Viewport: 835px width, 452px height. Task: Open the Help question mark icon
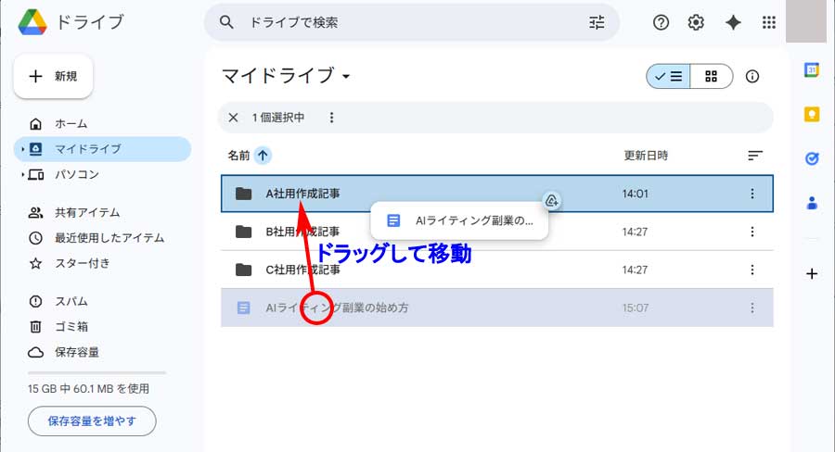click(x=661, y=23)
